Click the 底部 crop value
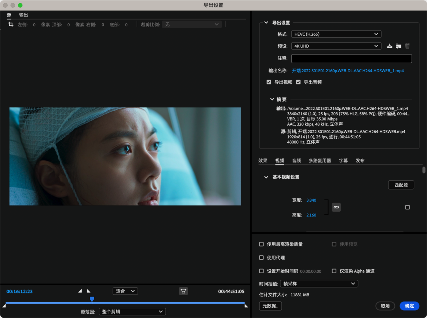427x318 pixels. (x=126, y=25)
